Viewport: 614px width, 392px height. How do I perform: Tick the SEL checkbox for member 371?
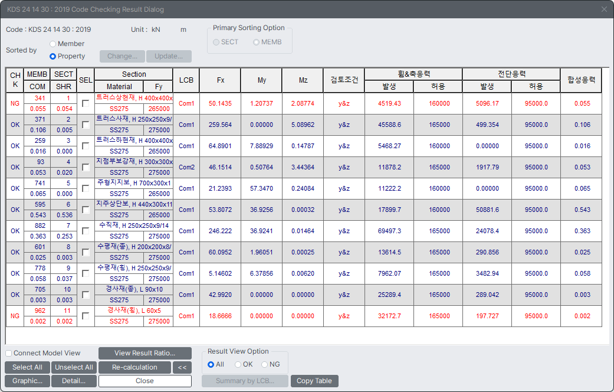[x=86, y=125]
